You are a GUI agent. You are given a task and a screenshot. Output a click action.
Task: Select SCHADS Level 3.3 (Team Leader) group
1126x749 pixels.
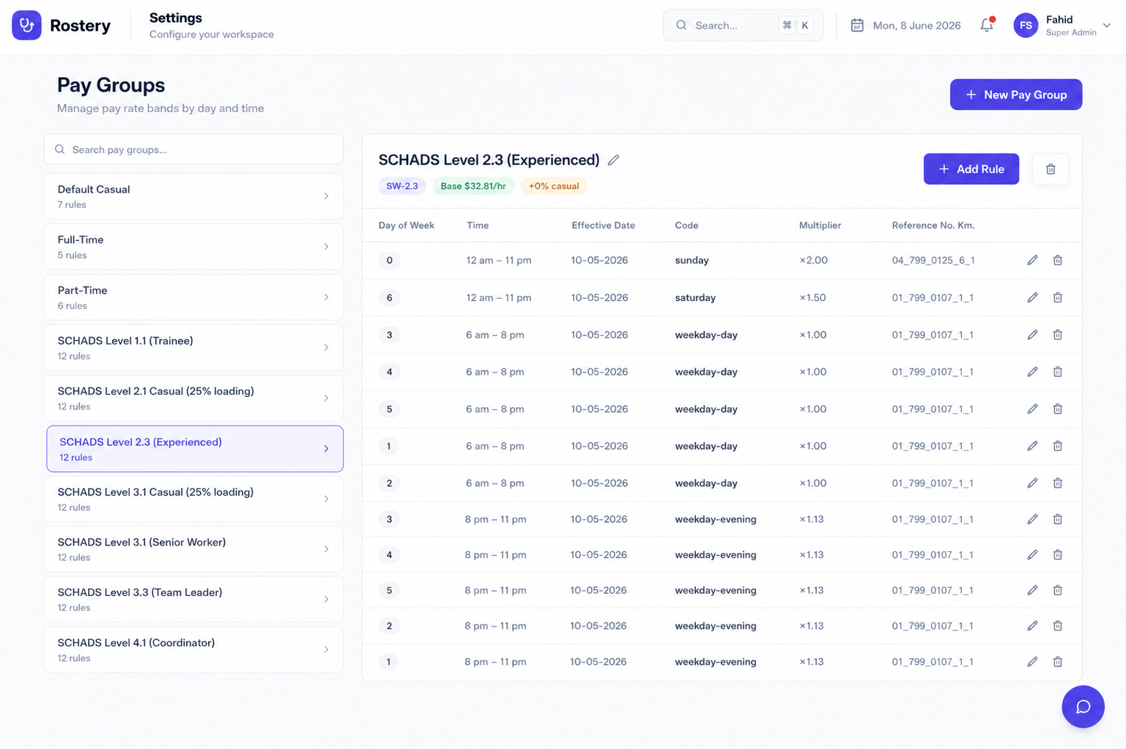[193, 599]
